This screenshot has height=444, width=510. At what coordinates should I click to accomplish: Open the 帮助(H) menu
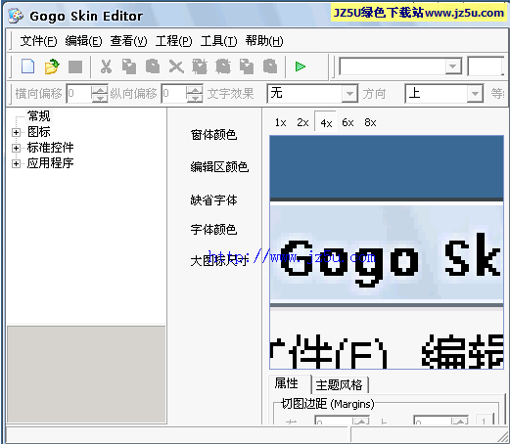point(264,41)
